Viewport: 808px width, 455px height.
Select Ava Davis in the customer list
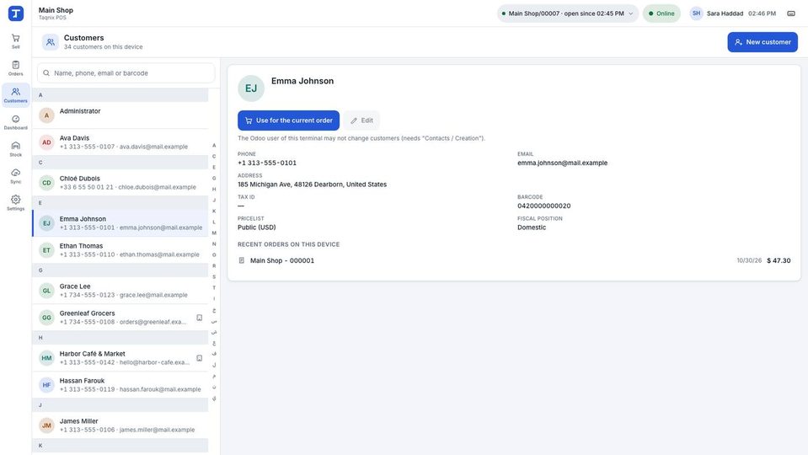(120, 142)
